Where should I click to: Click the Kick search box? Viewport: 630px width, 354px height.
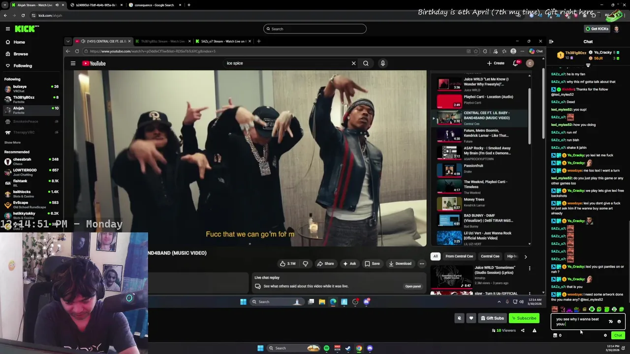coord(315,29)
